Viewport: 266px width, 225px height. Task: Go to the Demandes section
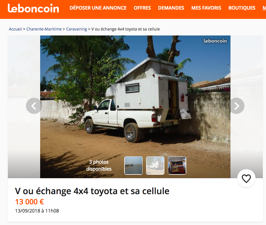[x=171, y=8]
